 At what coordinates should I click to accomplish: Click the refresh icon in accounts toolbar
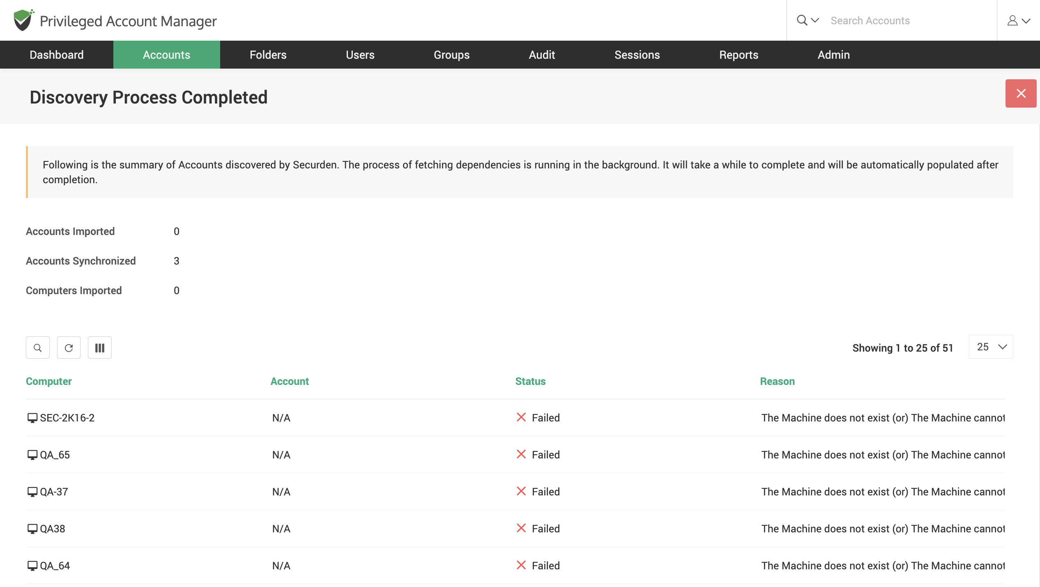click(69, 348)
